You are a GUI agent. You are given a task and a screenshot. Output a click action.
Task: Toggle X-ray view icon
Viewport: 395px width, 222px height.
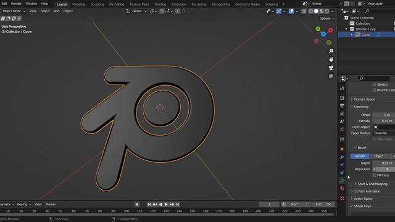(x=304, y=11)
